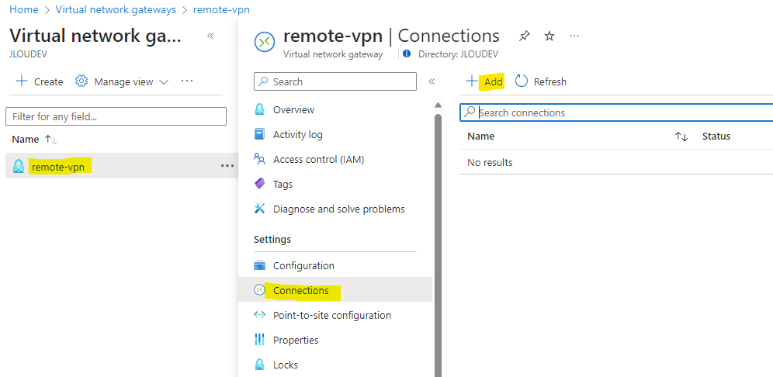The image size is (773, 377).
Task: Select the Connections settings item
Action: [335, 290]
